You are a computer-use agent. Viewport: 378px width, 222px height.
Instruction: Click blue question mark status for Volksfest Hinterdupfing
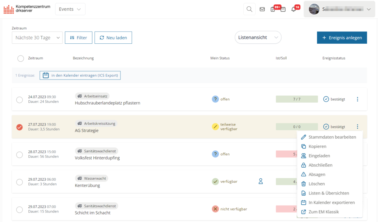215,154
